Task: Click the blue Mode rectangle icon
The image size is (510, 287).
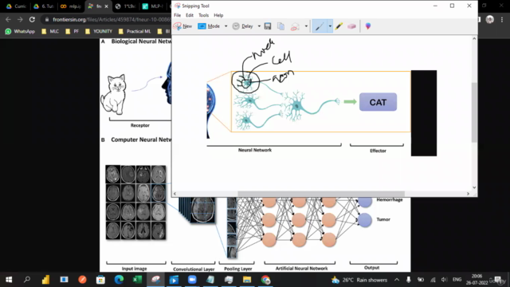Action: [202, 26]
